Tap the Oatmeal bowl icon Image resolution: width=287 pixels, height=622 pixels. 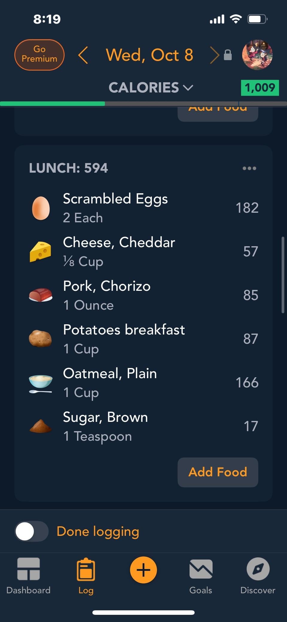click(x=41, y=383)
